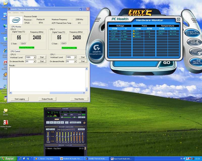Open the CPU 0 Workload Level dropdown
Image resolution: width=202 pixels, height=161 pixels.
coord(35,57)
